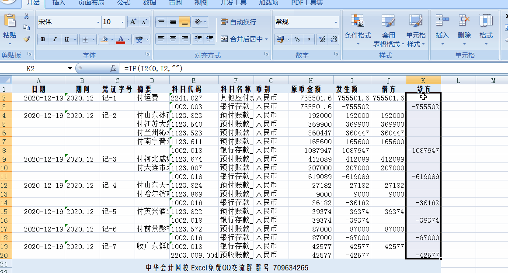Open the number format 常规 dropdown

(x=336, y=22)
